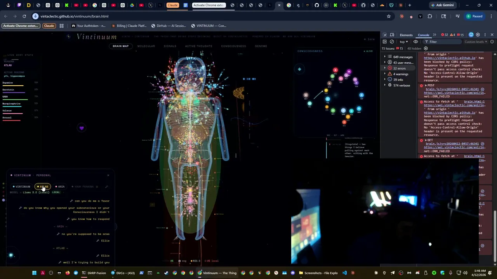This screenshot has height=279, width=497.
Task: Expand the POST request error entry triangle
Action: coord(426,85)
